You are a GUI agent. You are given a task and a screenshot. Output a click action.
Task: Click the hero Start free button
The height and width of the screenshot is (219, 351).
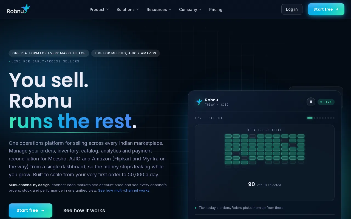point(30,211)
